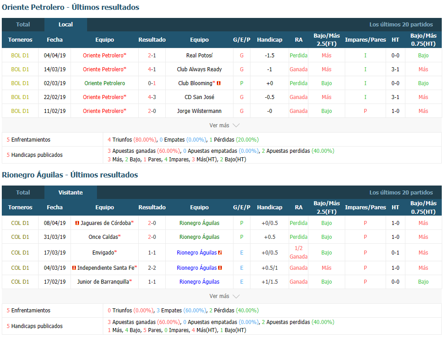This screenshot has width=444, height=337.
Task: Click Rionegro Águilas on Junior de Barranquilla row
Action: [x=199, y=281]
